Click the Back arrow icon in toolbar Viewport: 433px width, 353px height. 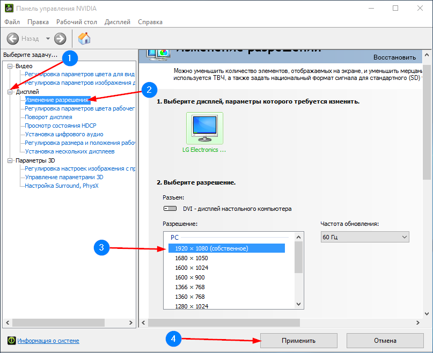click(x=13, y=39)
